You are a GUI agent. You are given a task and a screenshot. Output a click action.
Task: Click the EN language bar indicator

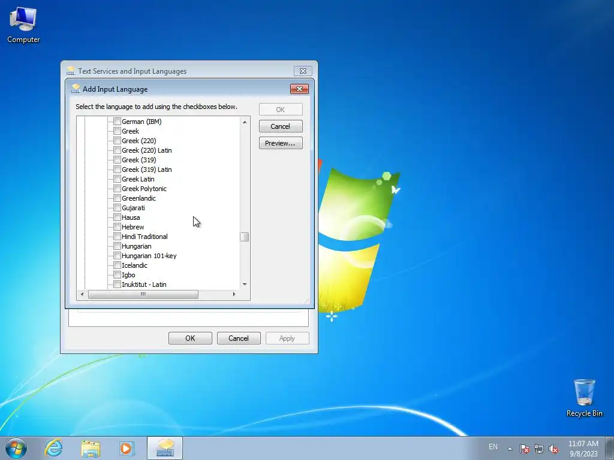(493, 447)
